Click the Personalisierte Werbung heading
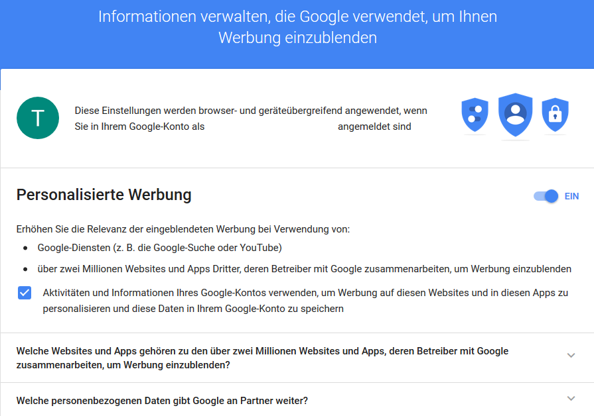594x416 pixels. [x=104, y=195]
